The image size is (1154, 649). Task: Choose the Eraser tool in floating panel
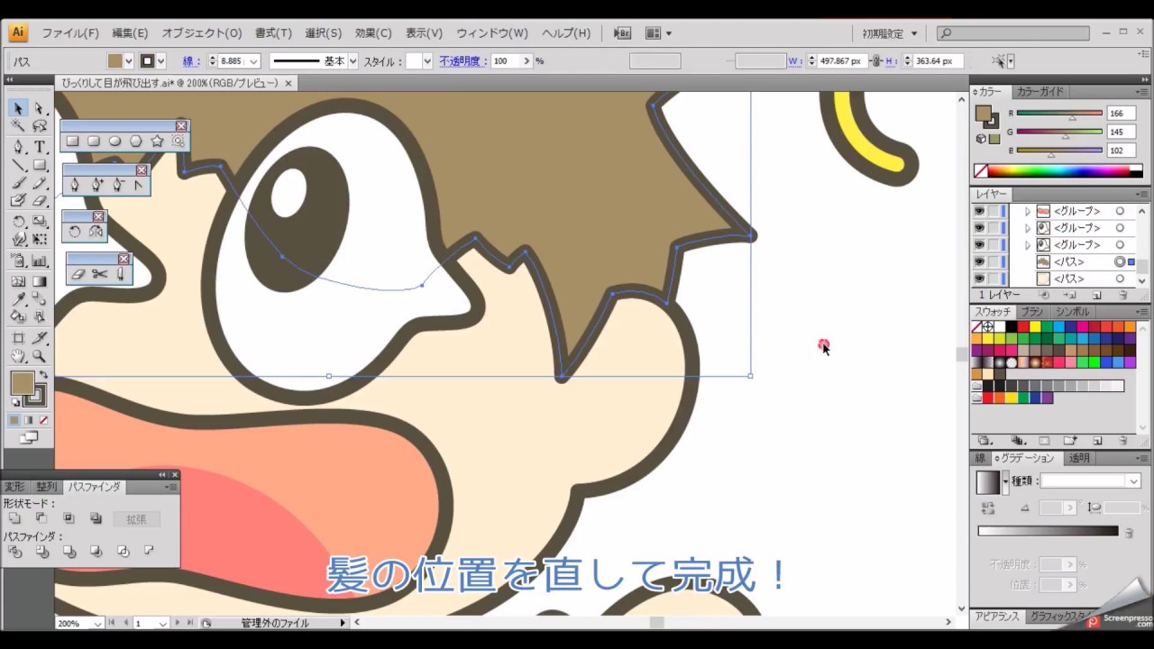[78, 273]
